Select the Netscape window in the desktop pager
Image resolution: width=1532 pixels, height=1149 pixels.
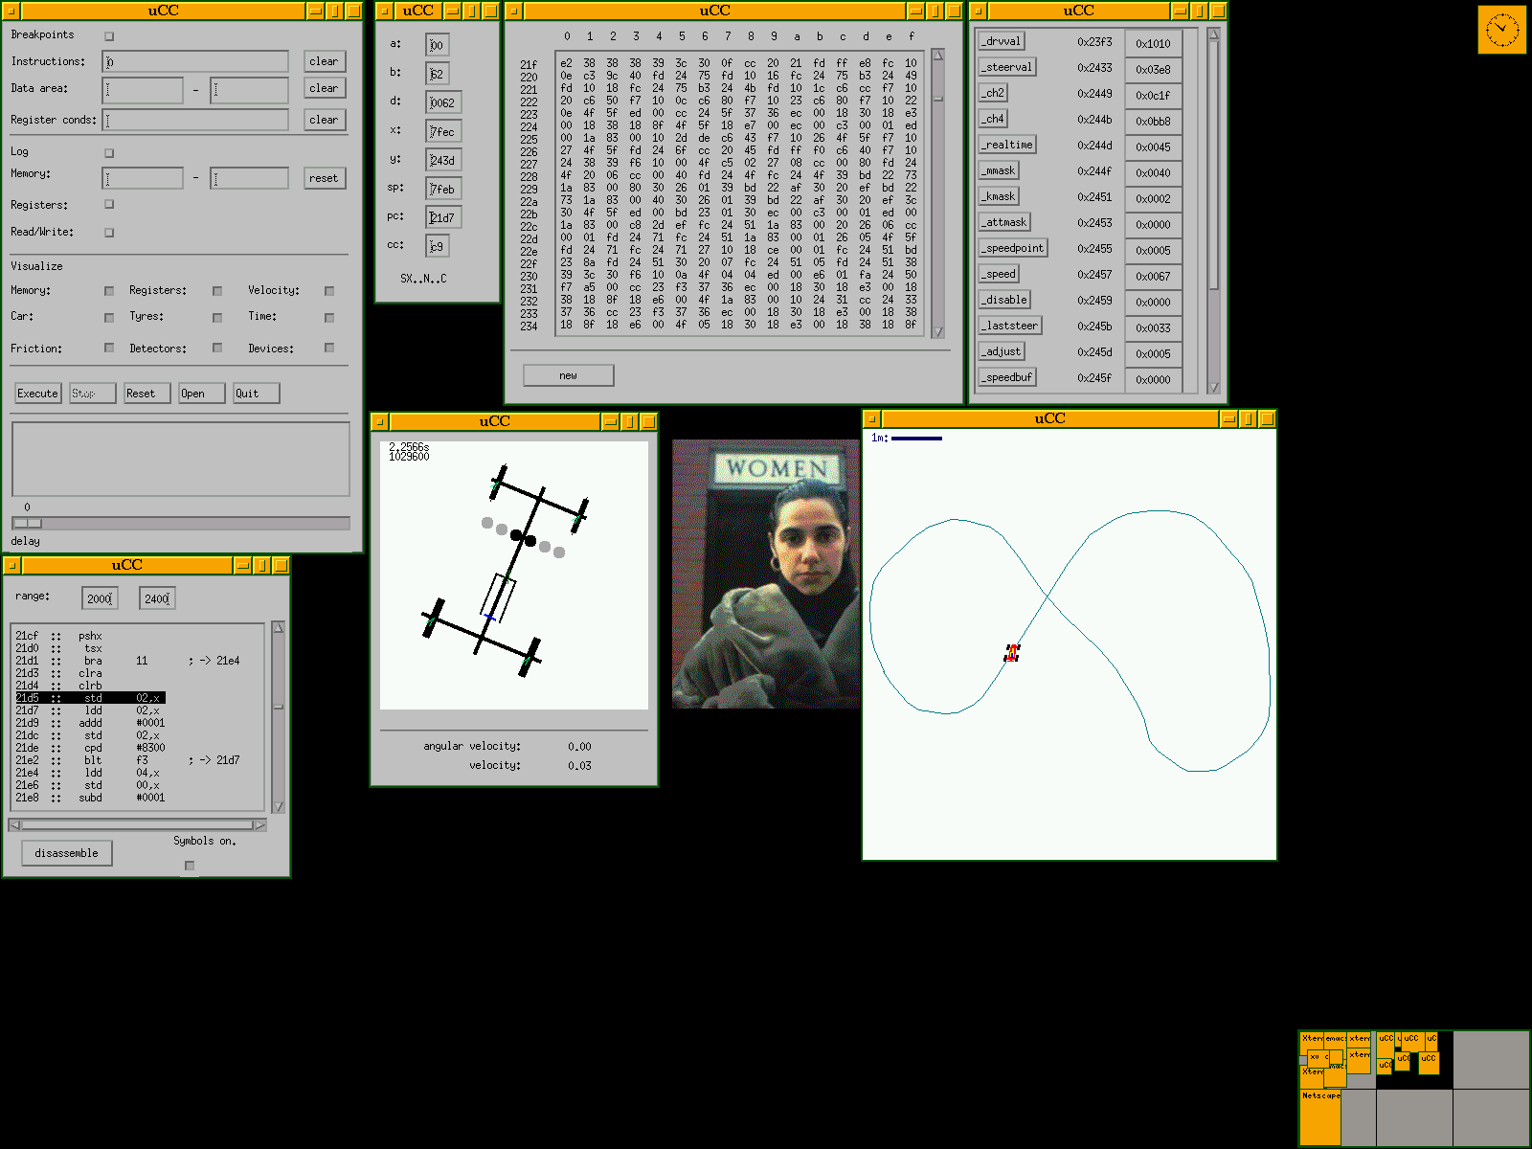pyautogui.click(x=1320, y=1116)
